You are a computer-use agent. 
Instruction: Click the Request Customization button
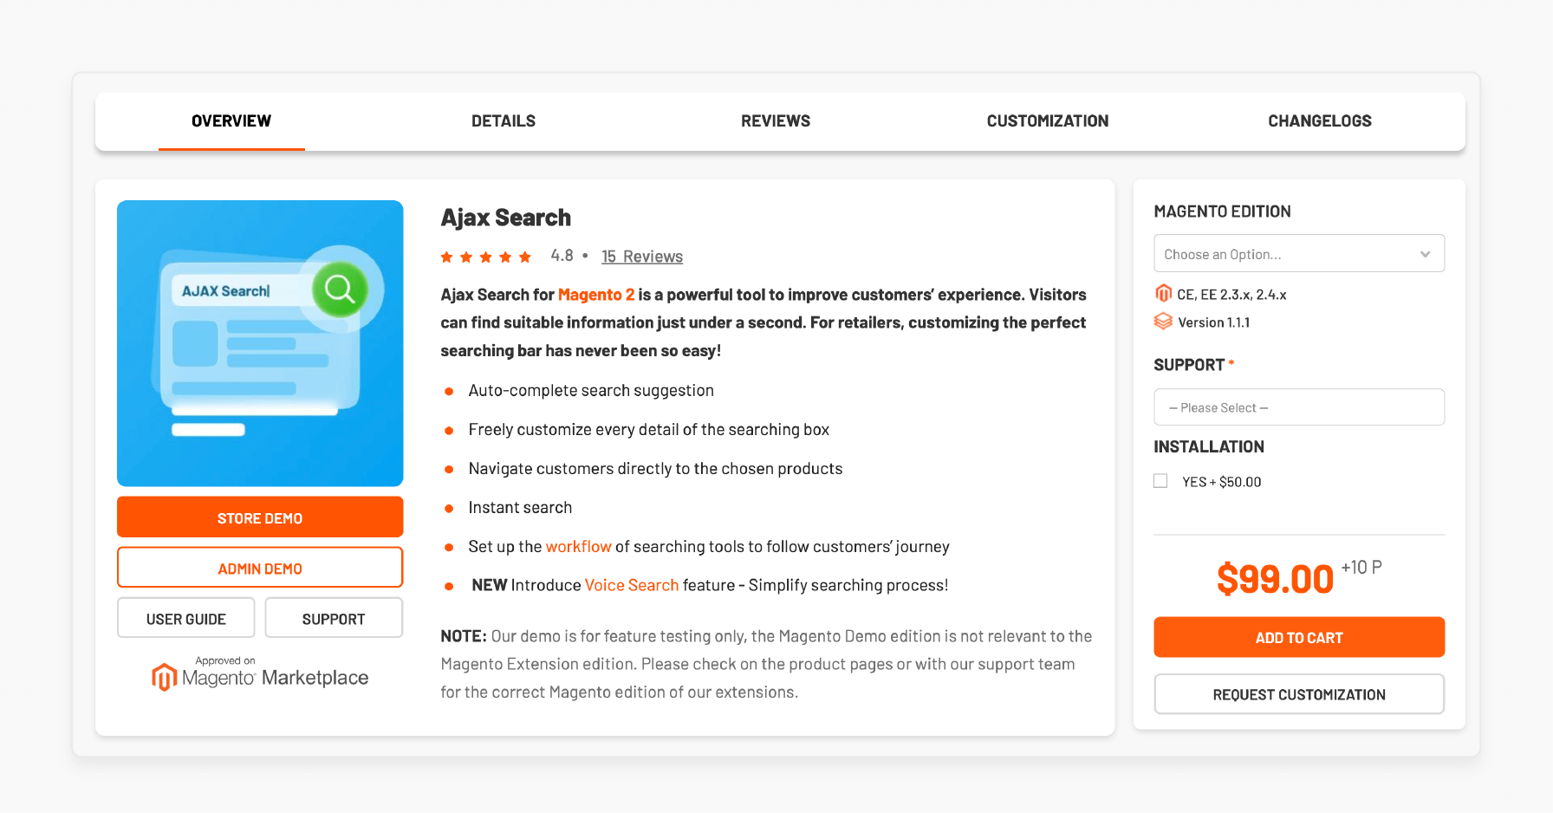pyautogui.click(x=1298, y=693)
